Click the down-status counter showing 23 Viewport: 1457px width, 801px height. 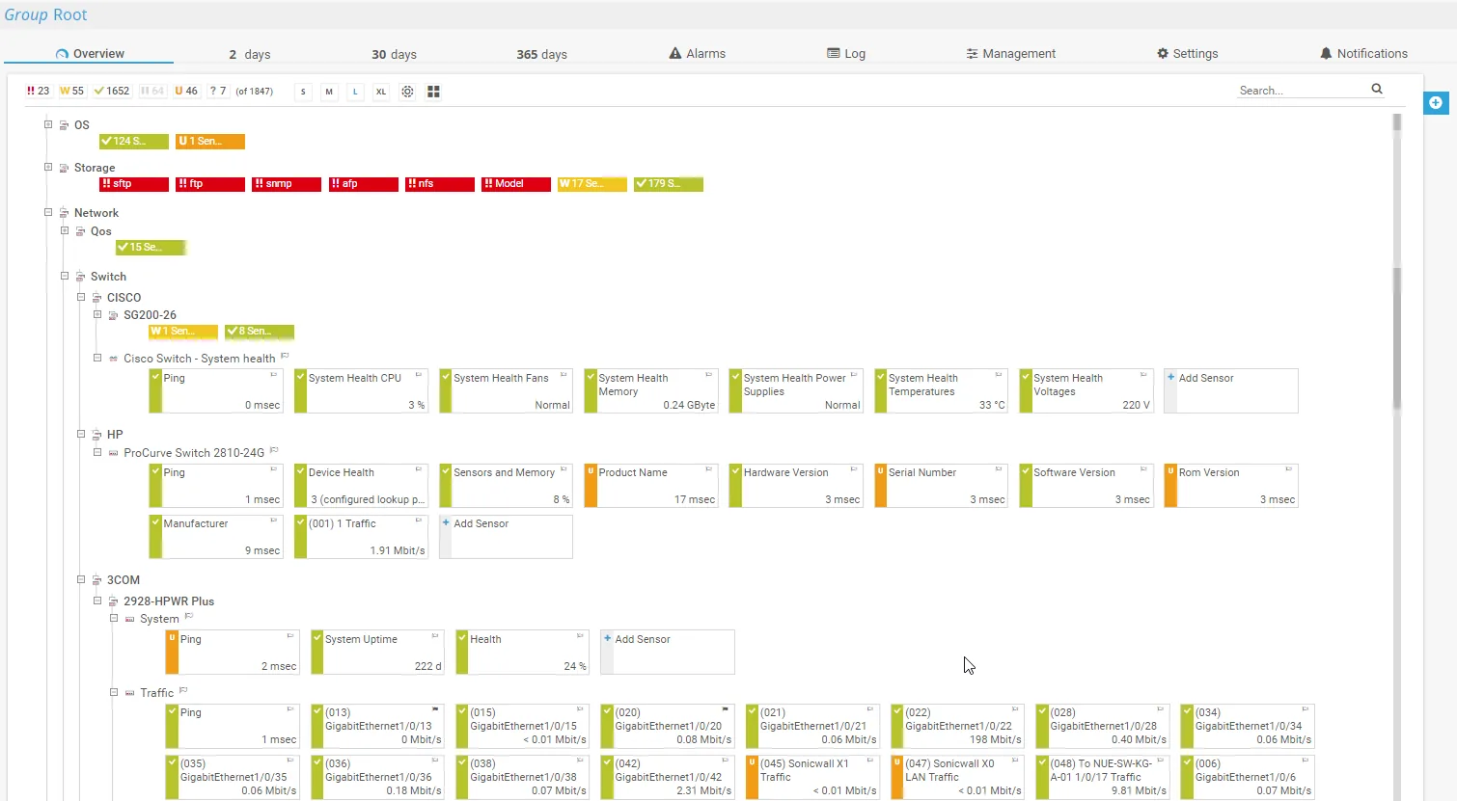click(x=38, y=91)
